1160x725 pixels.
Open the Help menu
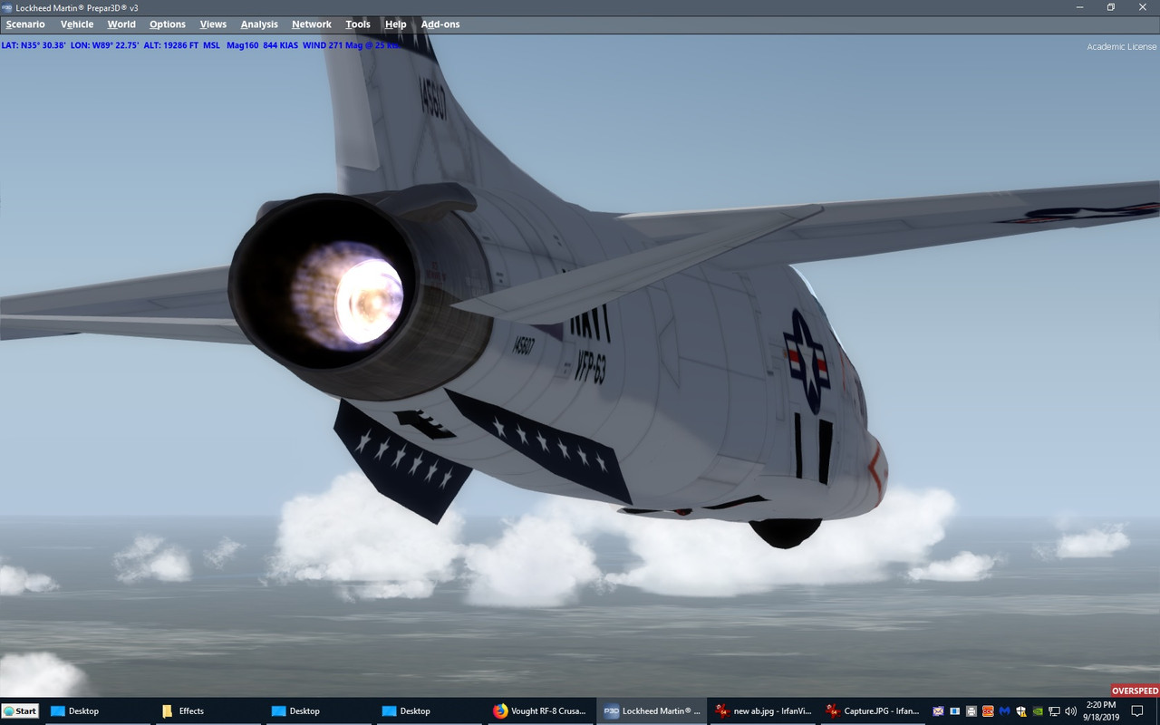tap(395, 24)
